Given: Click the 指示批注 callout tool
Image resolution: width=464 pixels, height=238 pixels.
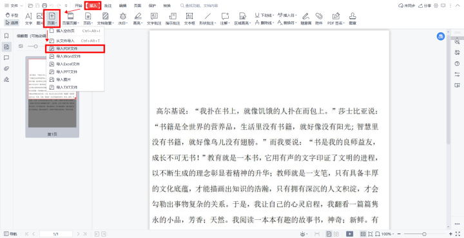Looking at the screenshot, I should pos(173,19).
